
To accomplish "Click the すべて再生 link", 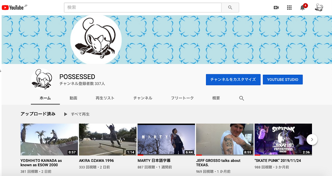I will (80, 114).
